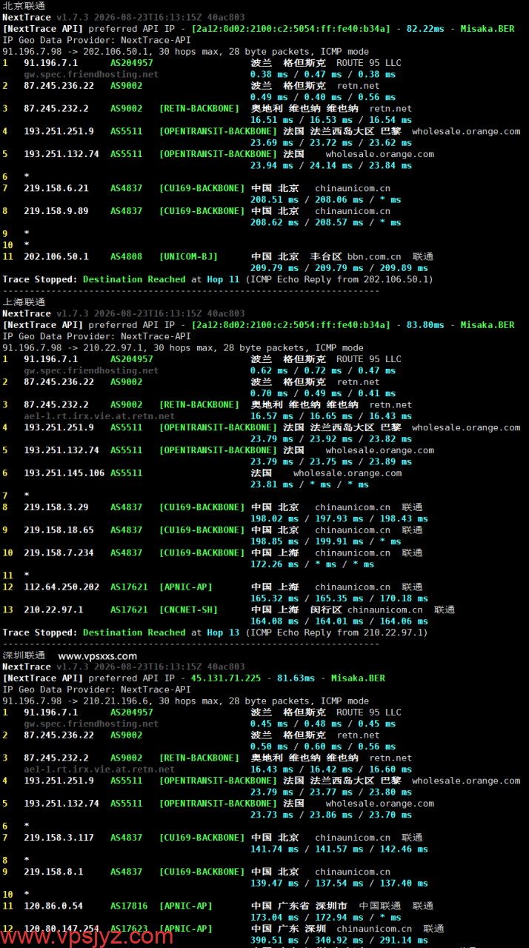Click hop IP '193.251.145.106'
529x948 pixels.
[x=64, y=473]
